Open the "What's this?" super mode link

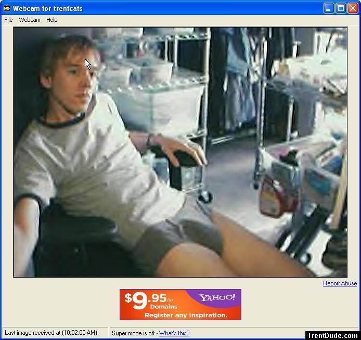point(174,333)
